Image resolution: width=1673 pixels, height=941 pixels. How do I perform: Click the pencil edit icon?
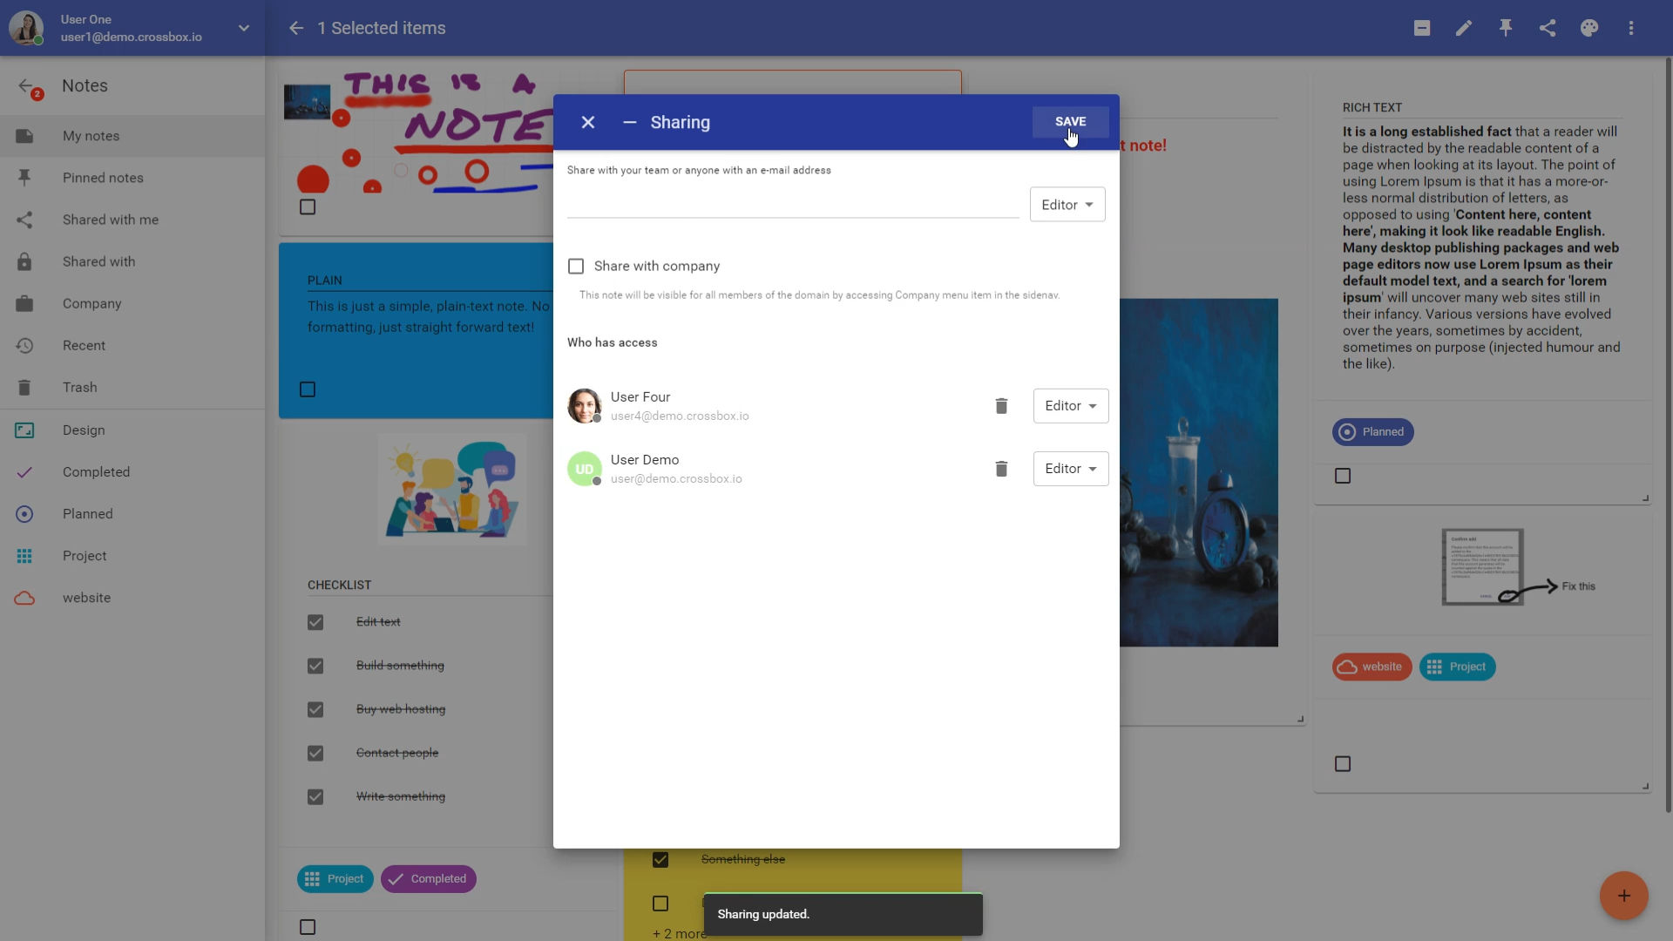[1464, 28]
